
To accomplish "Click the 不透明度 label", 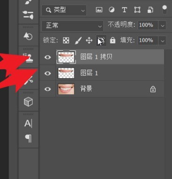I will [x=121, y=24].
